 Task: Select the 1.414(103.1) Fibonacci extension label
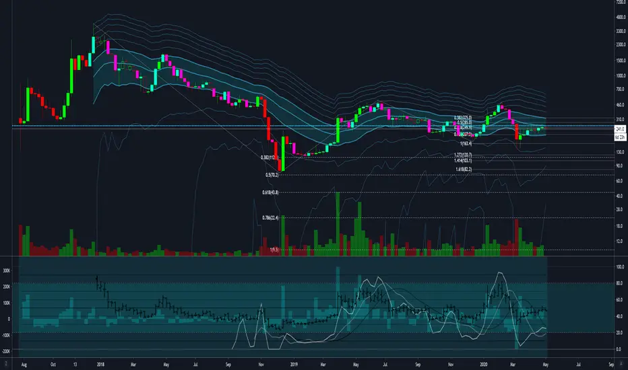(463, 160)
